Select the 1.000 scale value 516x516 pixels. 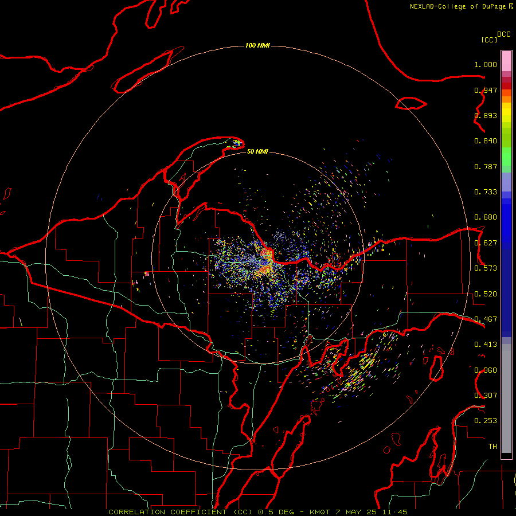tap(486, 64)
